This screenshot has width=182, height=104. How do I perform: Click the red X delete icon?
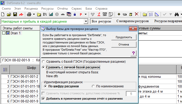[x=136, y=14]
